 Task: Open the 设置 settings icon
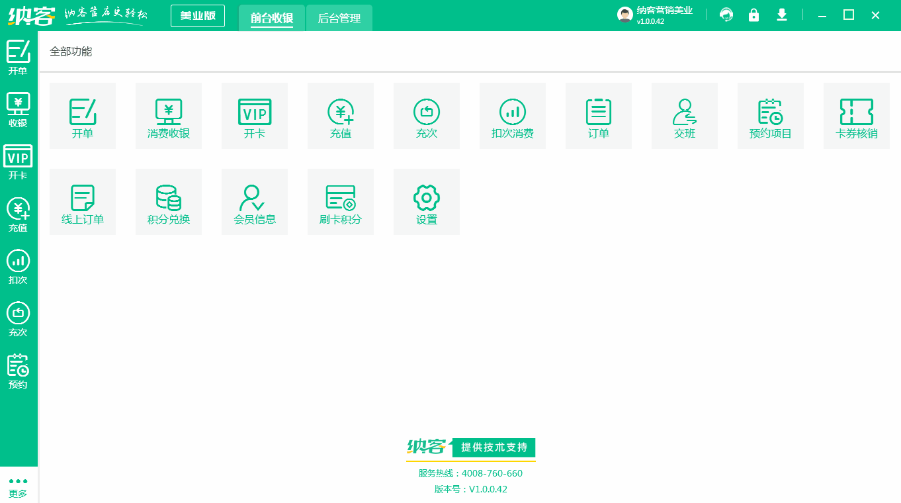[427, 201]
